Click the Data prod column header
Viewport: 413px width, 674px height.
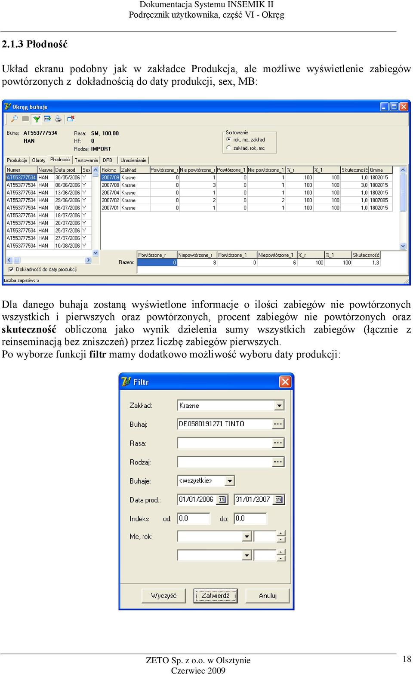[68, 170]
